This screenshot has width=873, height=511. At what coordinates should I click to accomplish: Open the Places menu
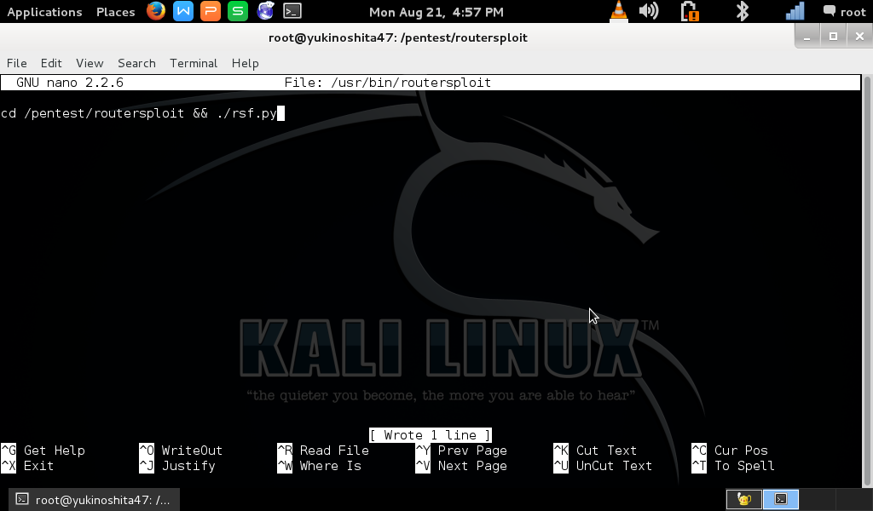pyautogui.click(x=115, y=12)
